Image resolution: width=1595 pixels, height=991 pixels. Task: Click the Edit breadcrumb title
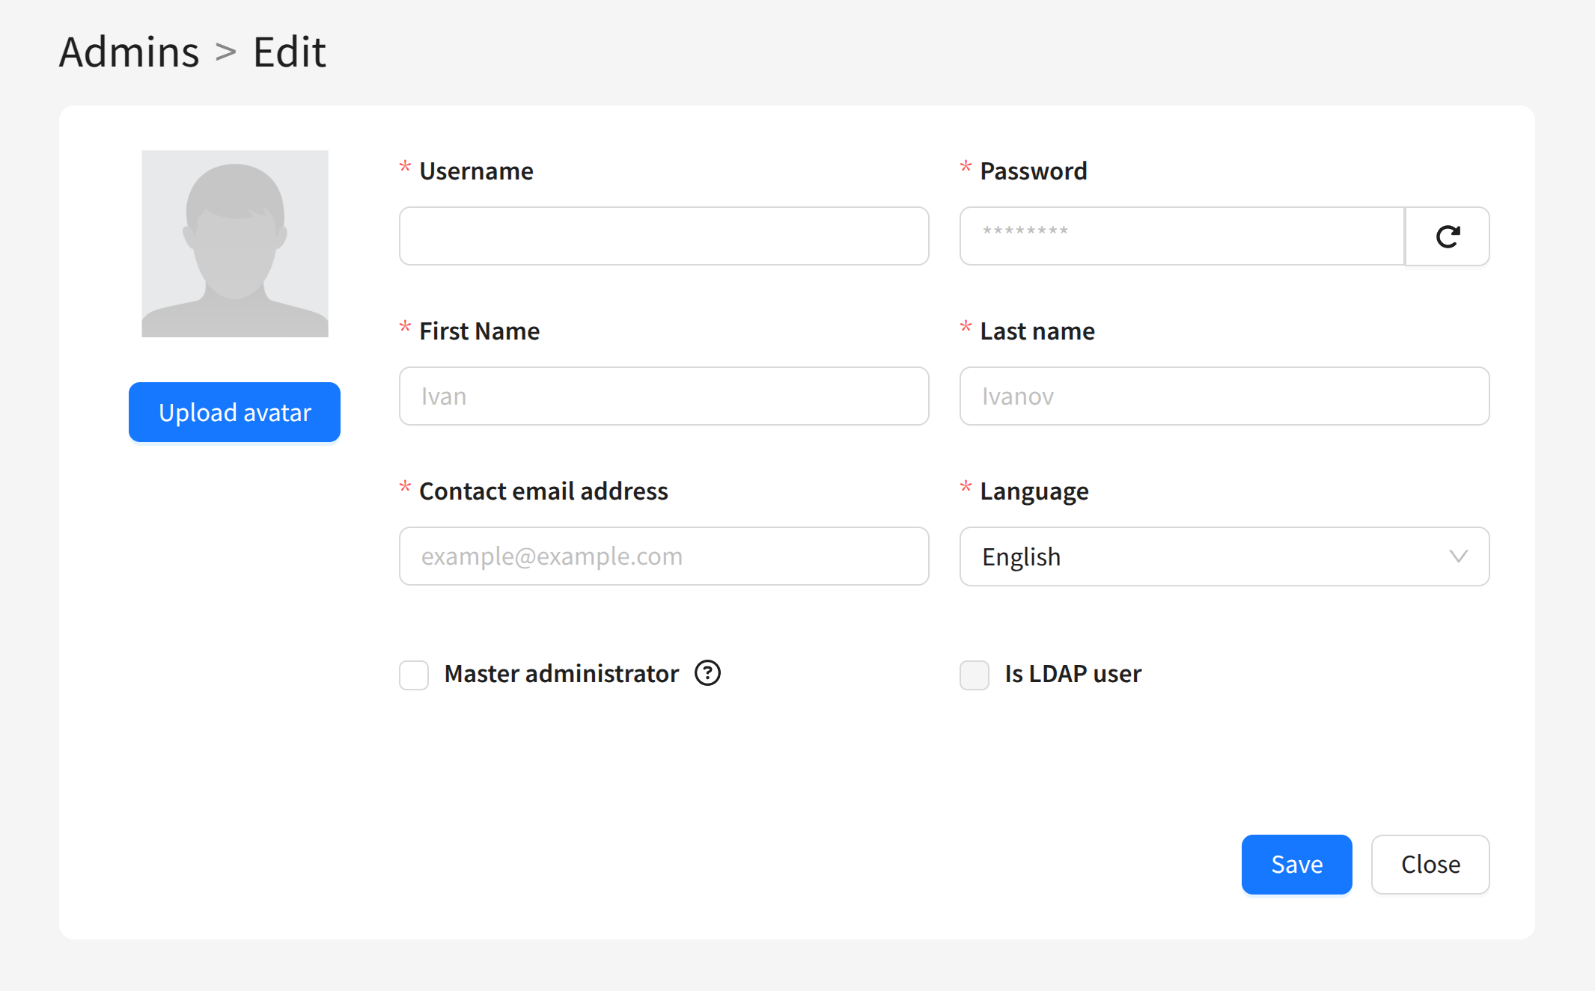[289, 52]
